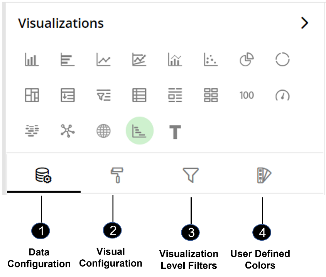Image resolution: width=326 pixels, height=277 pixels.
Task: Open the User Defined Colors tab
Action: coord(264,175)
